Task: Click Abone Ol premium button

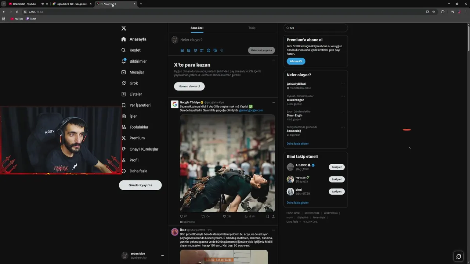Action: [296, 61]
